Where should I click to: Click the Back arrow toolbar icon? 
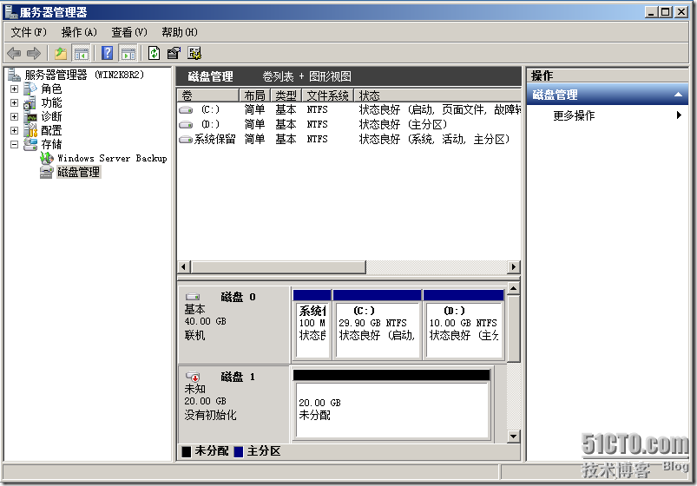(x=14, y=54)
